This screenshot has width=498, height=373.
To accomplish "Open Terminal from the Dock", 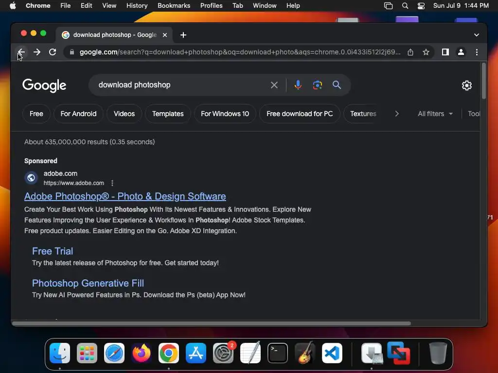I will pyautogui.click(x=278, y=353).
